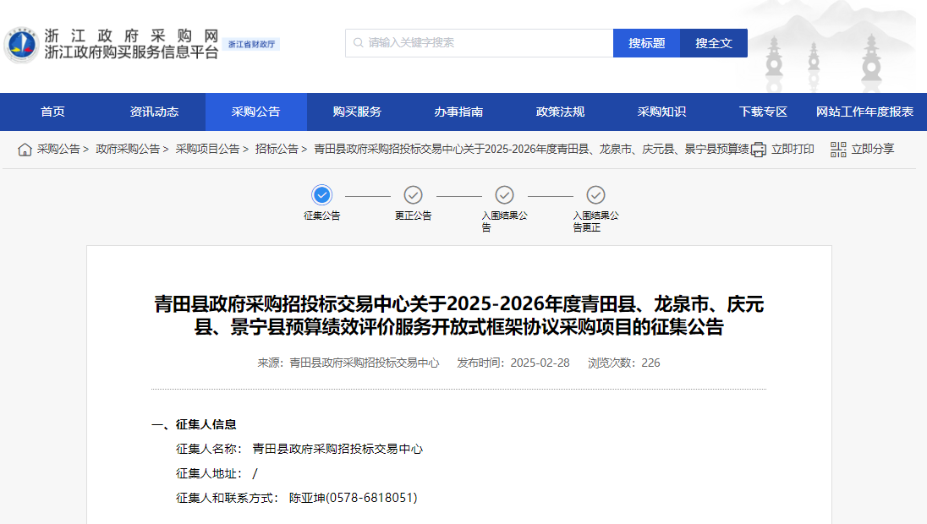Click the keyword search input field

474,42
